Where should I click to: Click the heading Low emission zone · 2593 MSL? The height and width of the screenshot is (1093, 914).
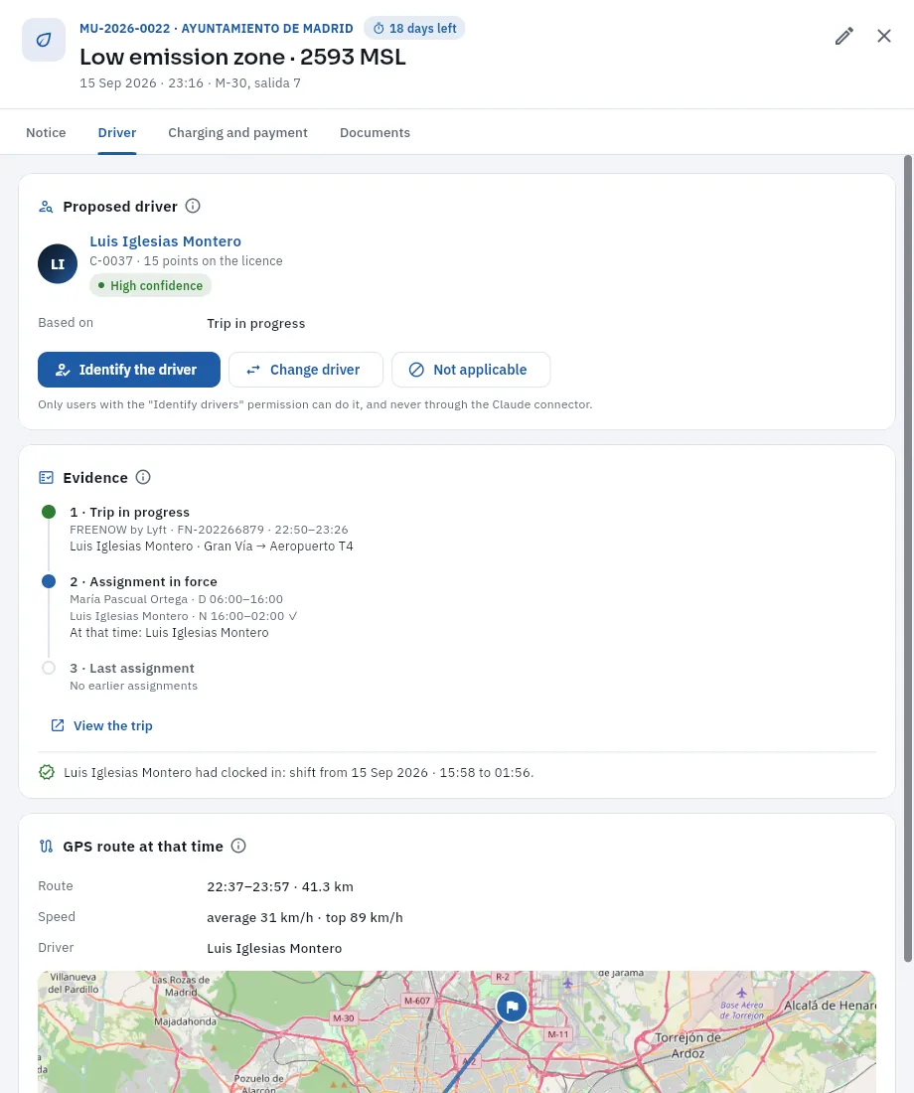(242, 57)
